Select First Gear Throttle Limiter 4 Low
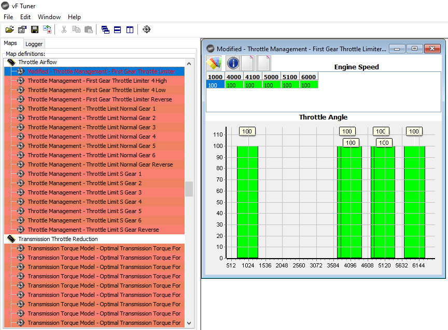This screenshot has width=448, height=330. (x=96, y=90)
